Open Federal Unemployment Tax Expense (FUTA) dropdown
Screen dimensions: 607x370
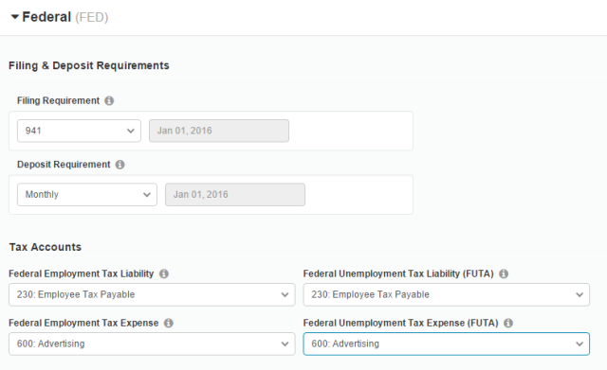point(447,344)
